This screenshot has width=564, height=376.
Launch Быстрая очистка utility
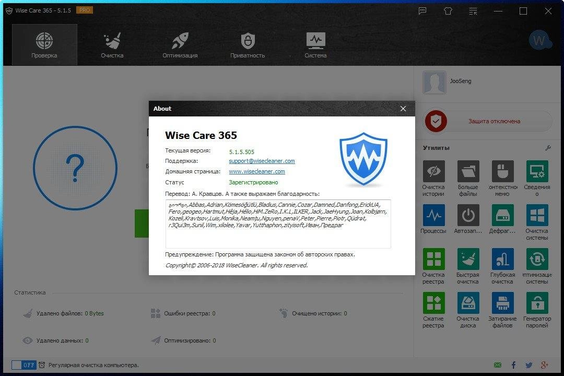468,266
